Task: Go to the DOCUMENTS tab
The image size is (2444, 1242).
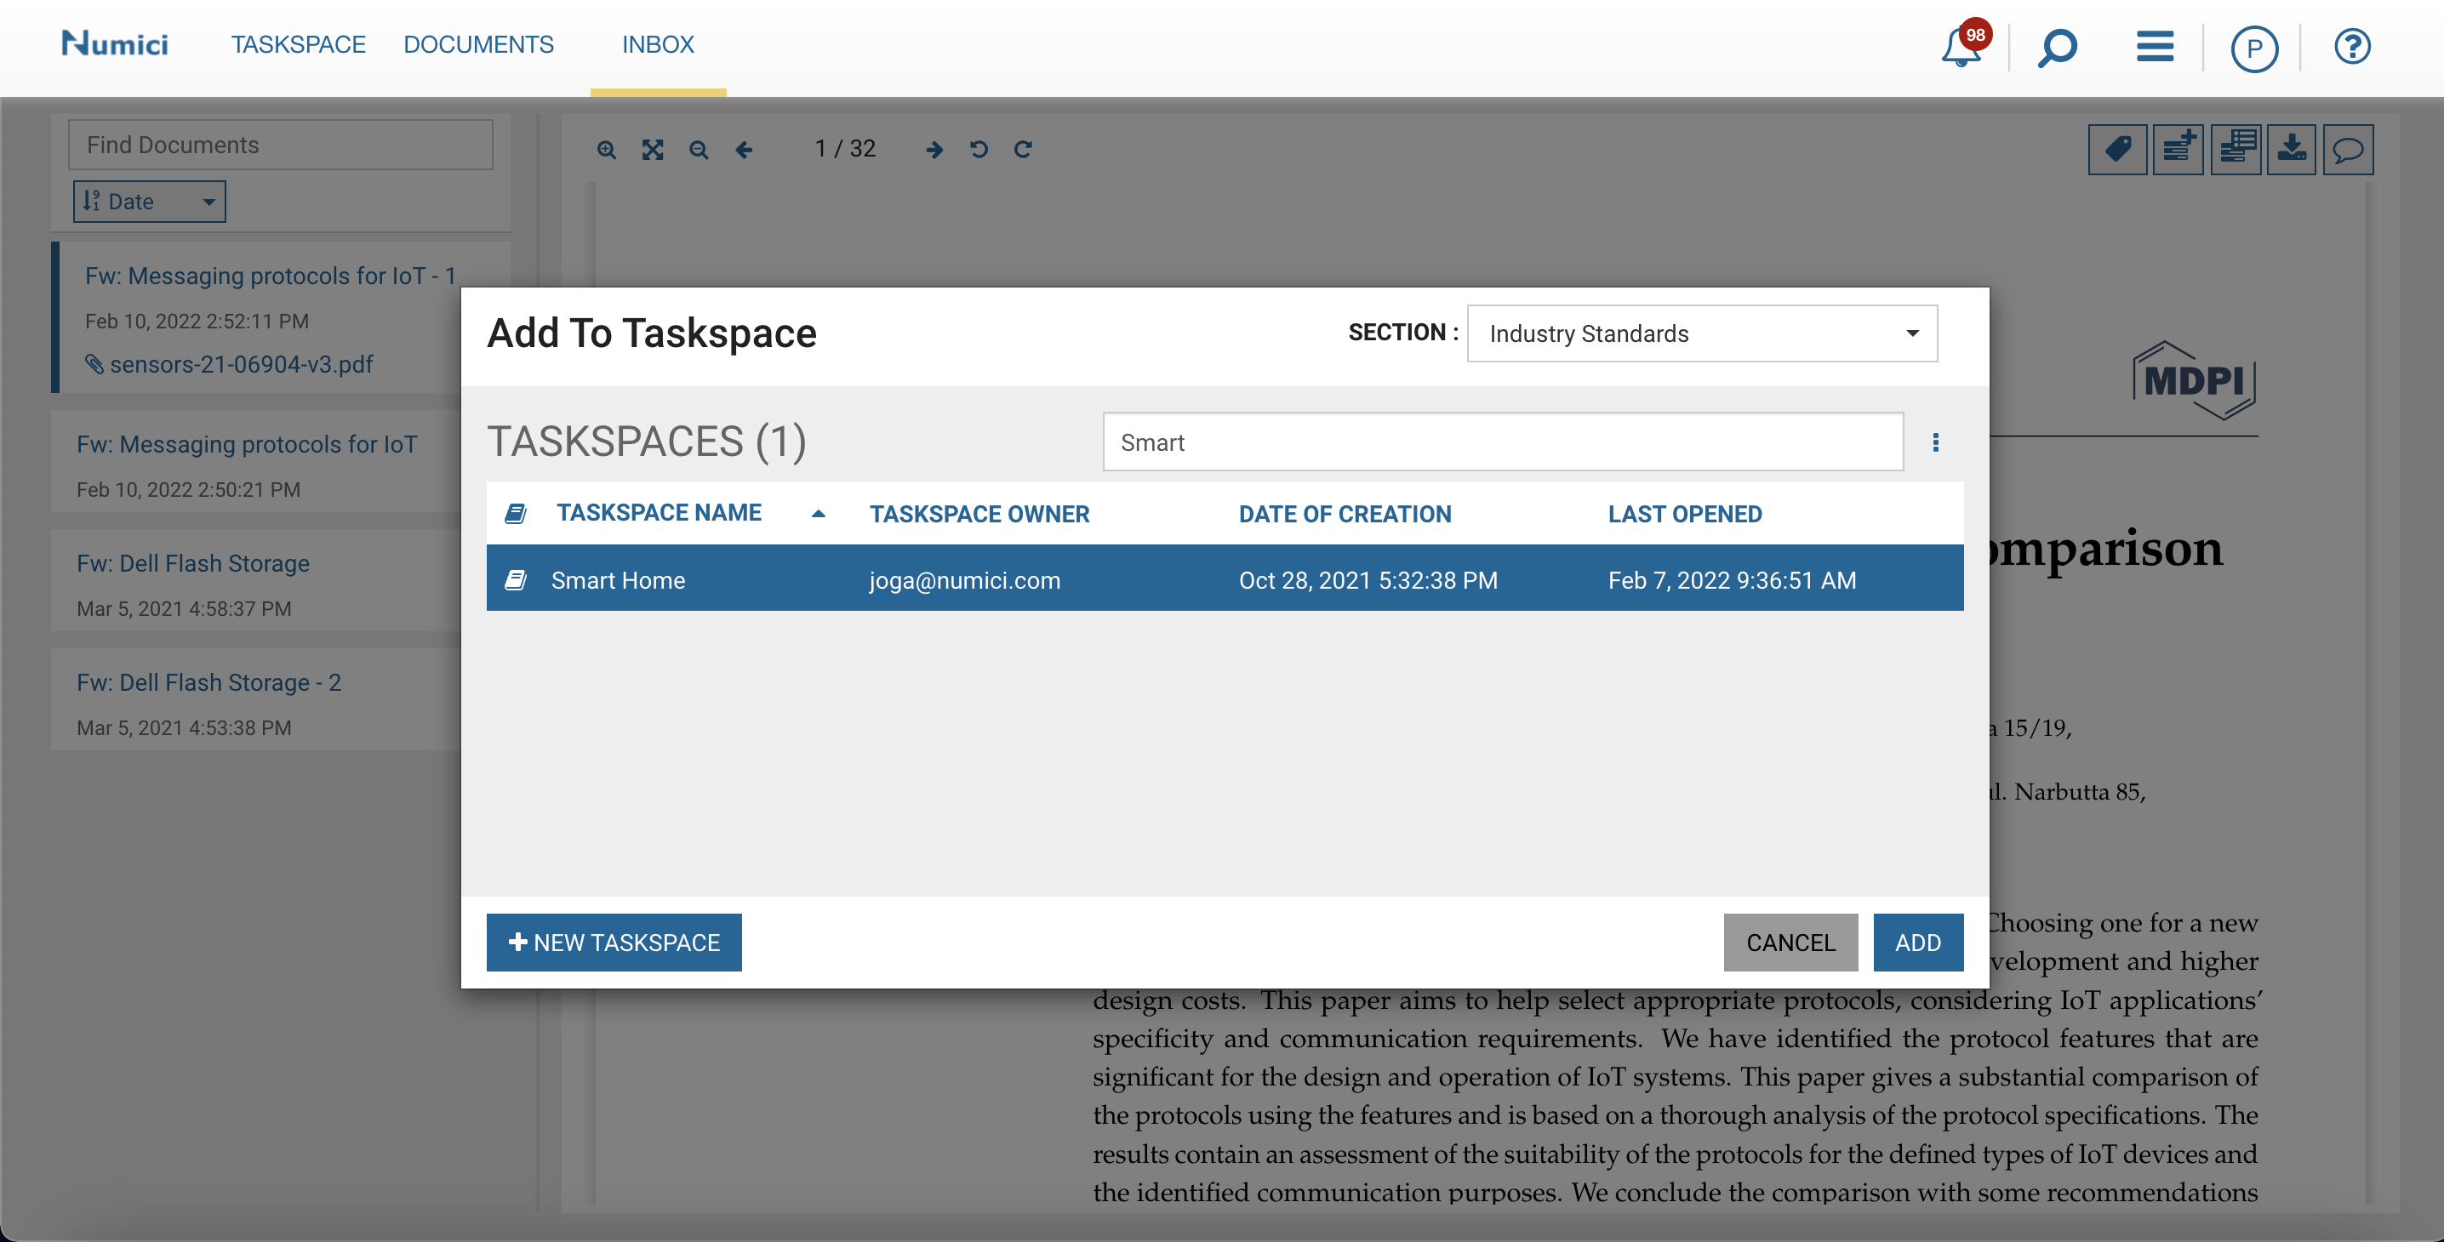Action: pos(478,44)
